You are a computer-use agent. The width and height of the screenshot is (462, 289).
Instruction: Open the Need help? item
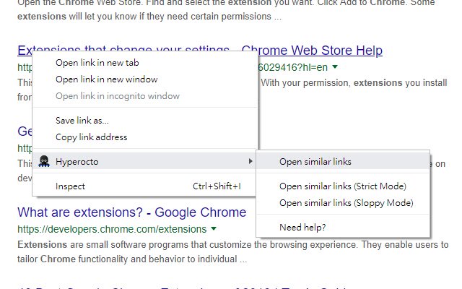click(343, 228)
